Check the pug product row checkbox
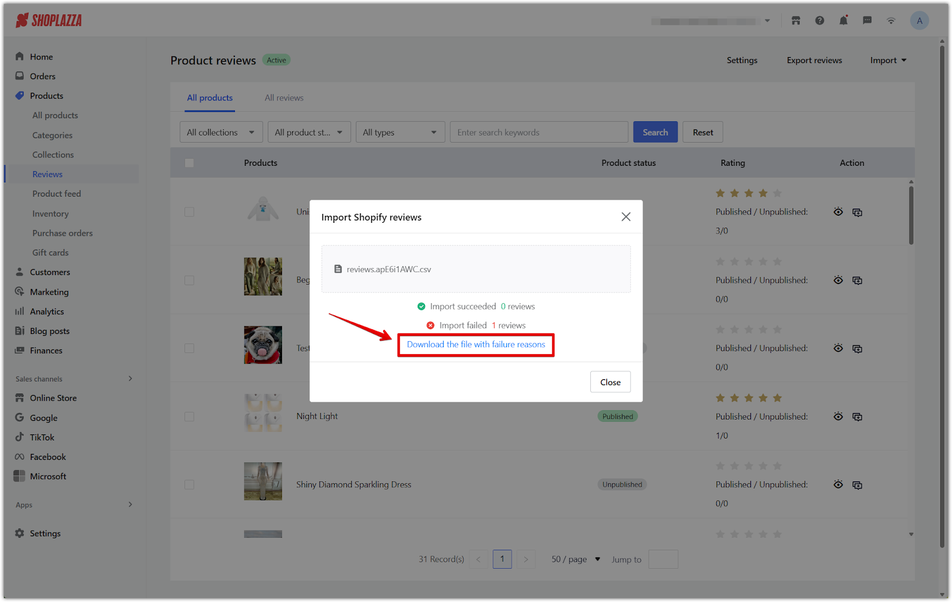 (189, 348)
